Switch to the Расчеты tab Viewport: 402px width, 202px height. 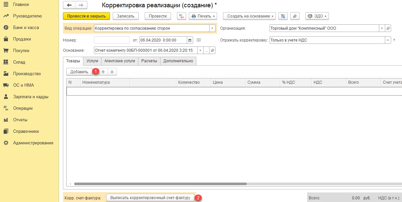(x=149, y=61)
